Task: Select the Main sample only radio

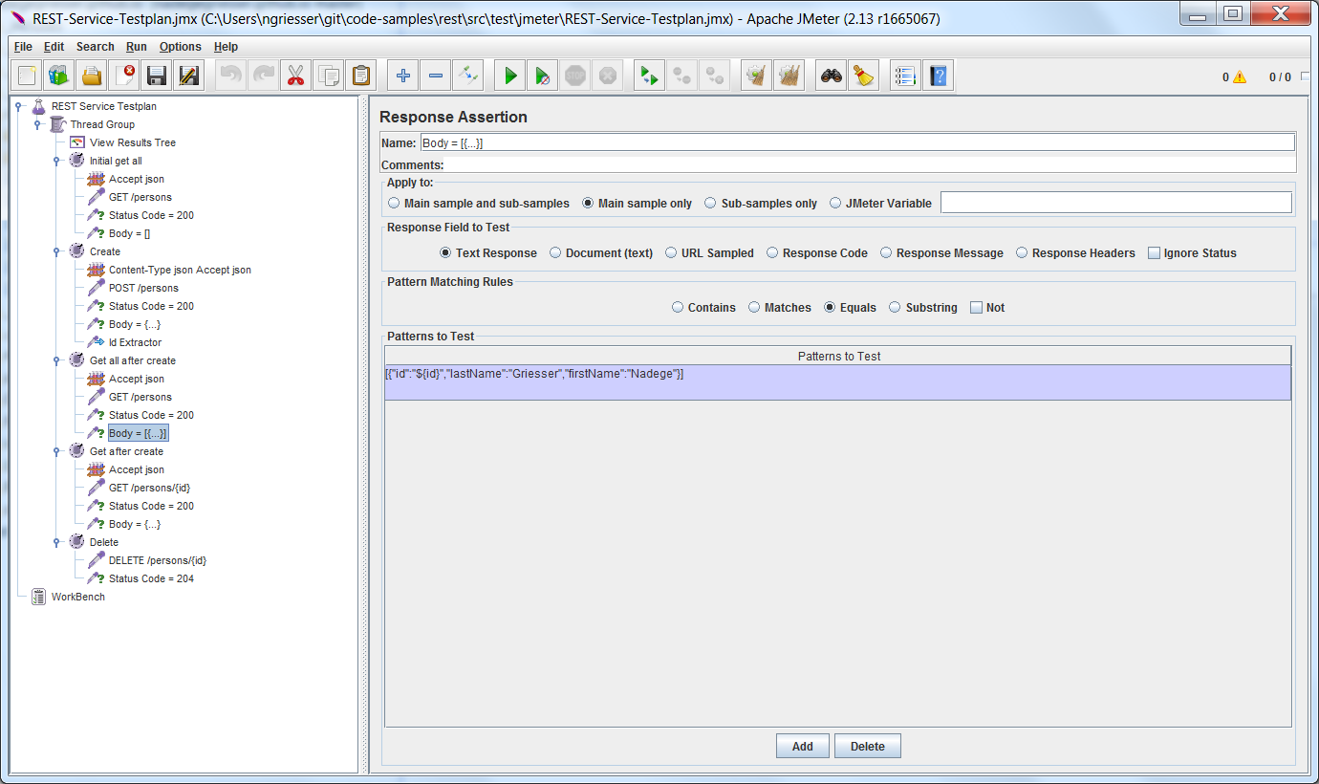Action: pyautogui.click(x=638, y=204)
